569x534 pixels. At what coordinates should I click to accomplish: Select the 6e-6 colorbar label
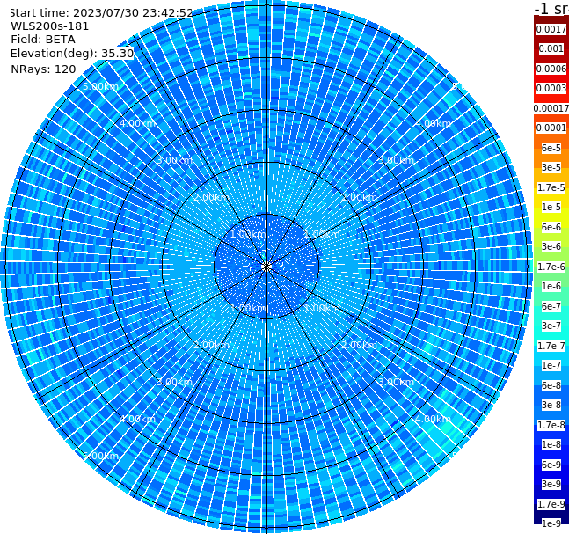(x=551, y=227)
